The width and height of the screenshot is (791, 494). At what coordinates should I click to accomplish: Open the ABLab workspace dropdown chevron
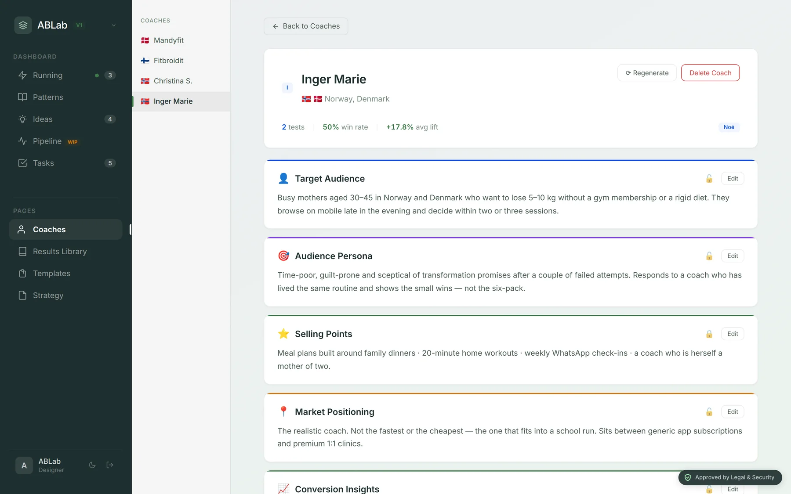[x=113, y=25]
